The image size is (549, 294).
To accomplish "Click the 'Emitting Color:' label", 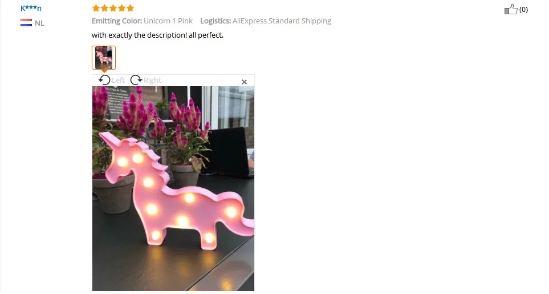I will point(117,21).
